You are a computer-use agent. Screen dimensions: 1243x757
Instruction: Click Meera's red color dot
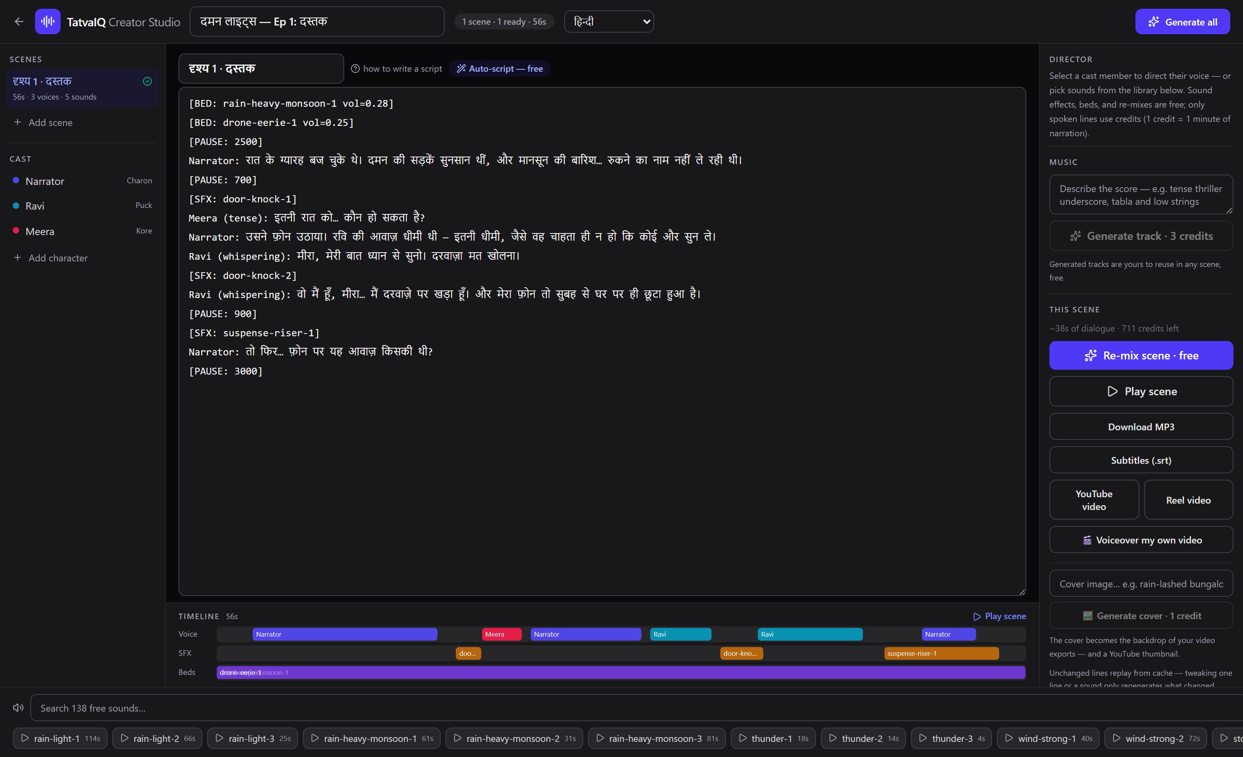tap(16, 230)
